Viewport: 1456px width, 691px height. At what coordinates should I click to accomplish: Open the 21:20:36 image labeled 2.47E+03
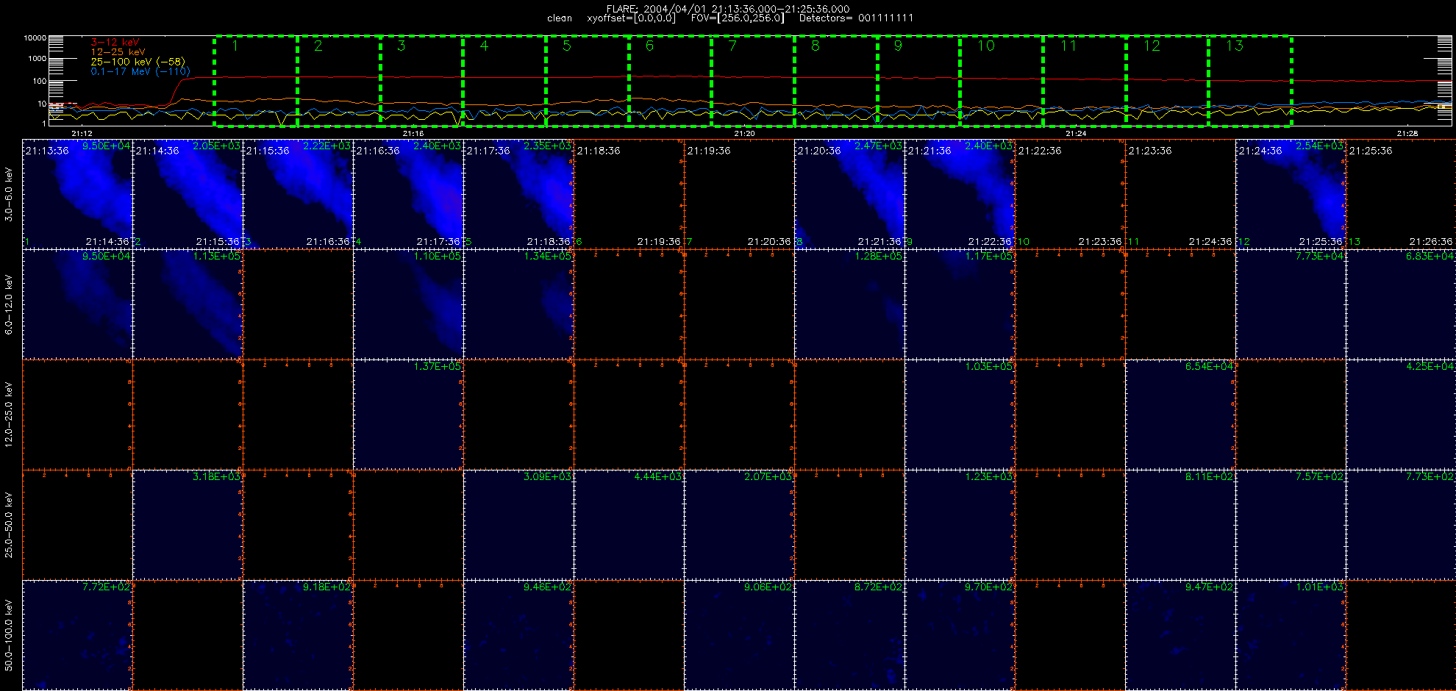click(x=850, y=194)
